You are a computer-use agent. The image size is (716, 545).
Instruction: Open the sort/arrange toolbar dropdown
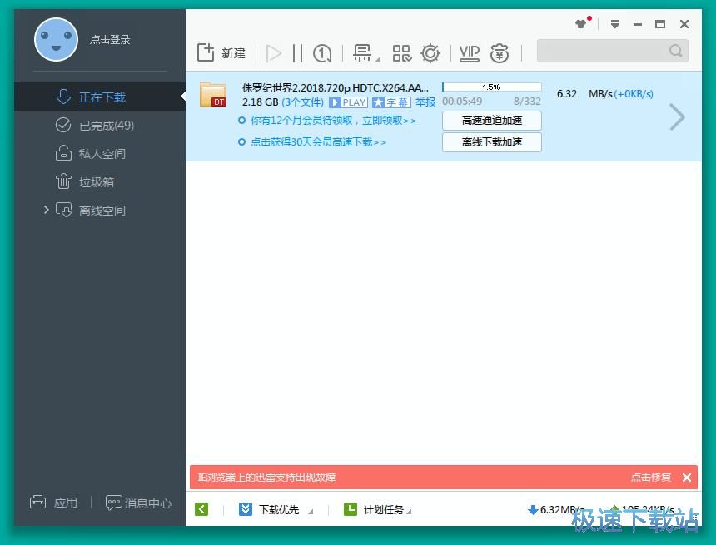(366, 53)
